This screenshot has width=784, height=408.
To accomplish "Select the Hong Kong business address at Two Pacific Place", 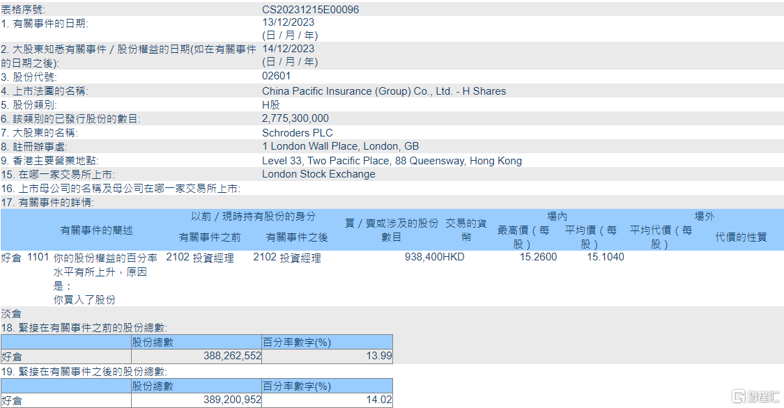I will [x=390, y=159].
